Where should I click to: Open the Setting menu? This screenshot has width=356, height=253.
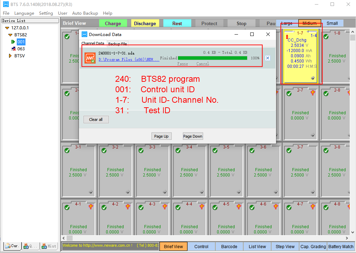click(x=46, y=13)
